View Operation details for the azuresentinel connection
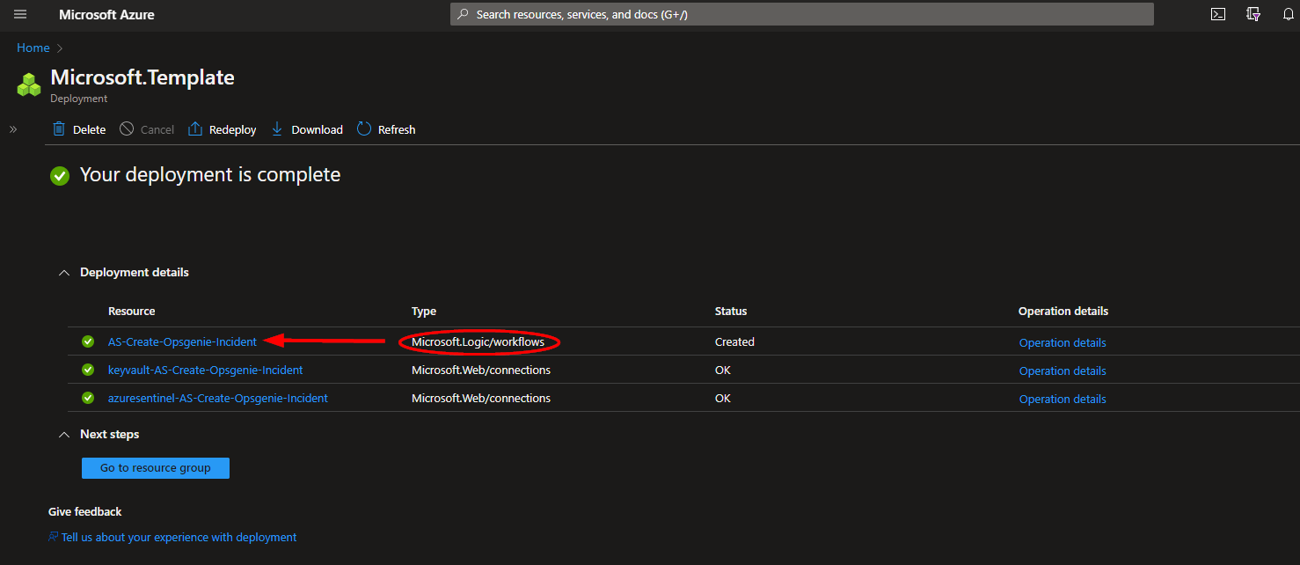 pyautogui.click(x=1063, y=400)
